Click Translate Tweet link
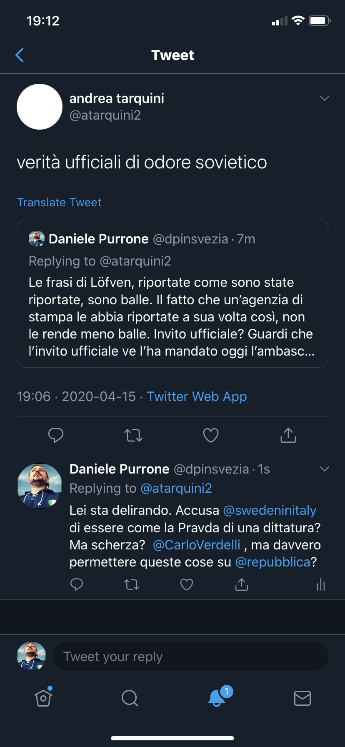Viewport: 345px width, 747px height. (59, 202)
